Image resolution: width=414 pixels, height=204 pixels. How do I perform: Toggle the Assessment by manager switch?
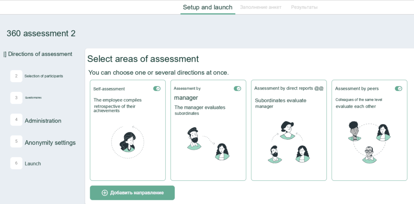[237, 89]
